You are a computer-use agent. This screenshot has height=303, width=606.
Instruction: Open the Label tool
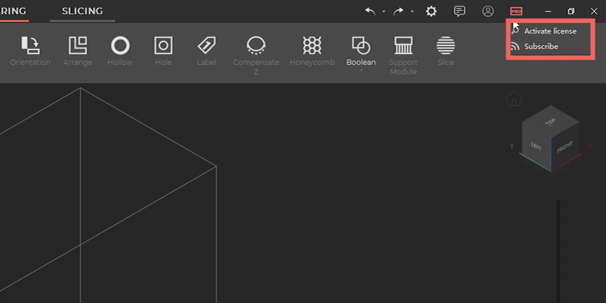coord(207,51)
